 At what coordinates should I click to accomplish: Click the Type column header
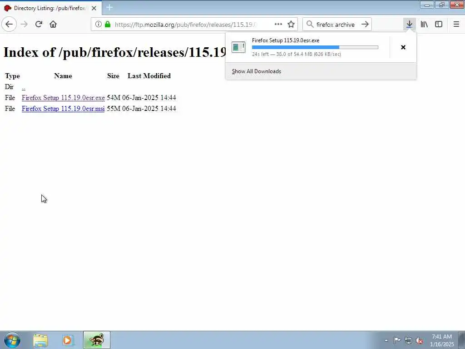click(x=12, y=76)
